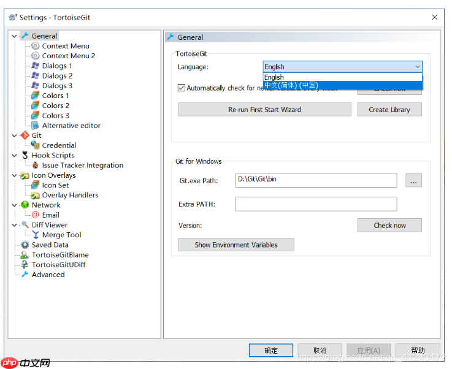Click the Icon Set icon
This screenshot has width=452, height=369.
click(35, 185)
